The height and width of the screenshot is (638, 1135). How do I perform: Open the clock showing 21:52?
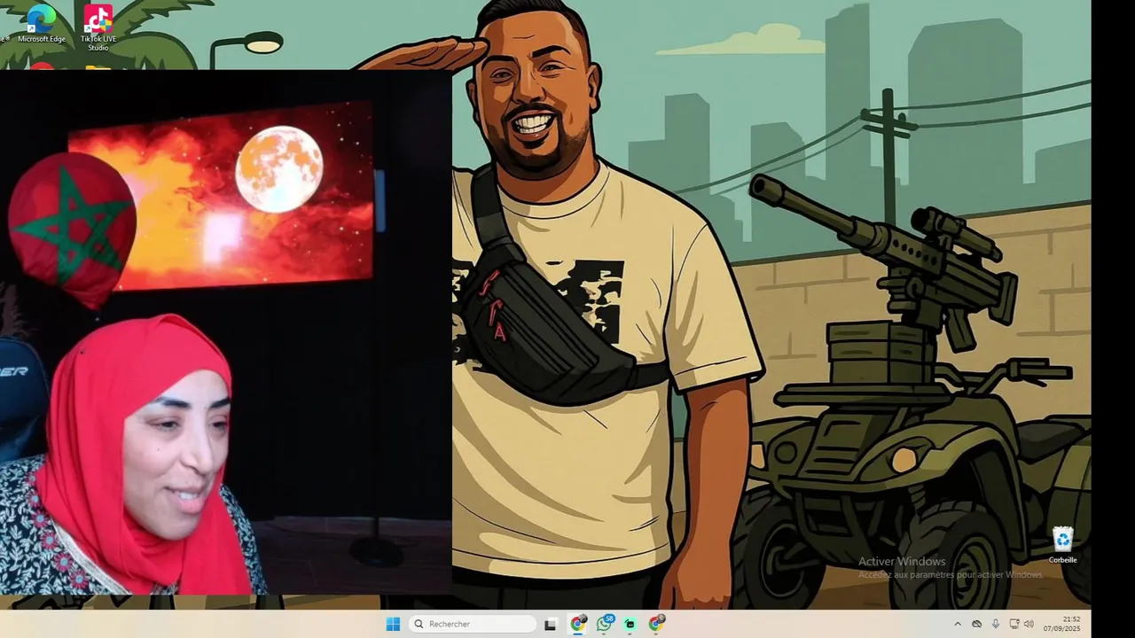(1061, 624)
